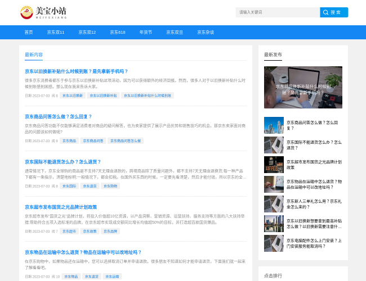Select the 最新内容 tab heading
Image resolution: width=366 pixels, height=281 pixels.
click(34, 55)
